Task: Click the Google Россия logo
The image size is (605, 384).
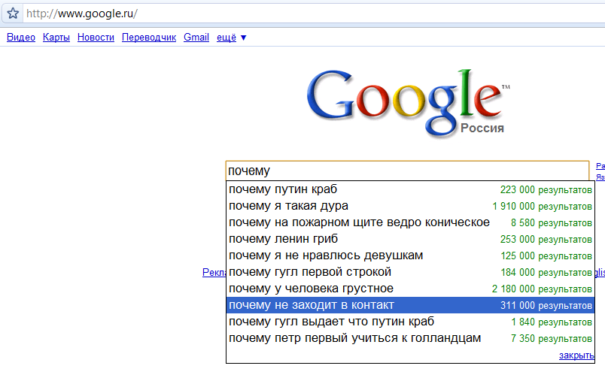Action: coord(408,103)
